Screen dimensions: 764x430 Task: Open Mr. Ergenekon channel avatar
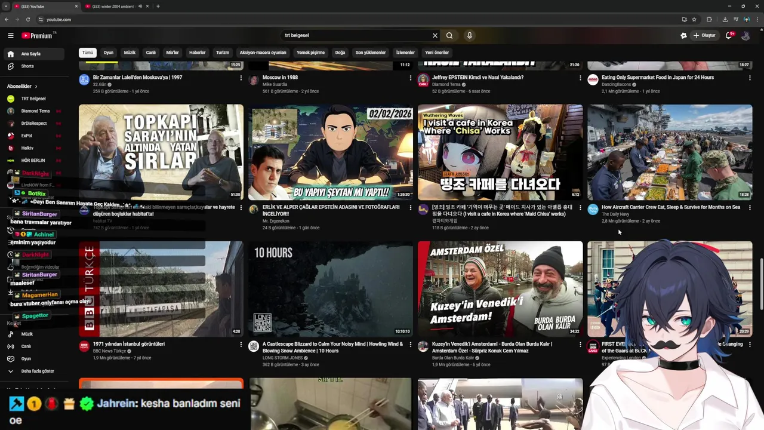pos(254,209)
